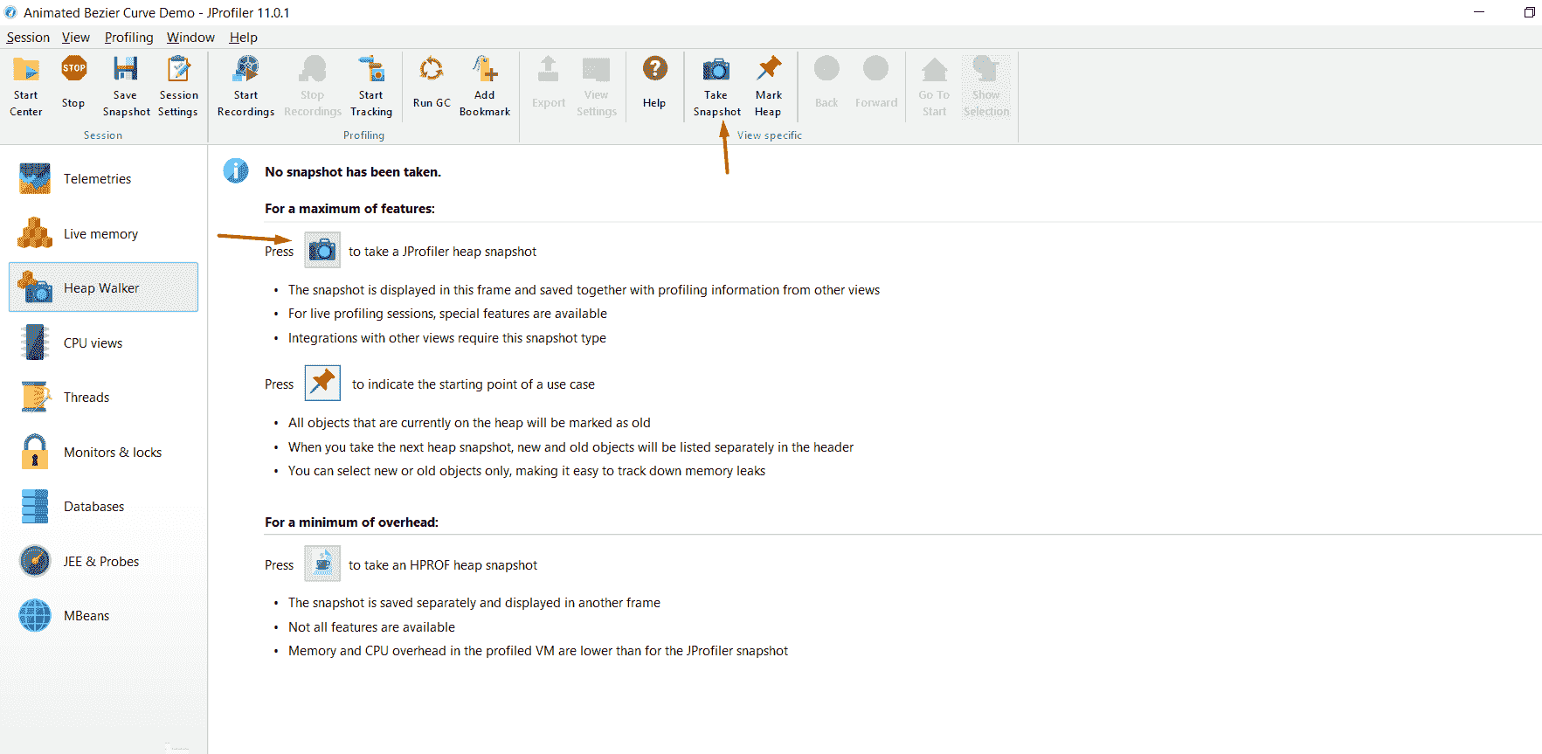This screenshot has width=1542, height=754.
Task: Click Mark Heap in toolbar
Action: [x=769, y=86]
